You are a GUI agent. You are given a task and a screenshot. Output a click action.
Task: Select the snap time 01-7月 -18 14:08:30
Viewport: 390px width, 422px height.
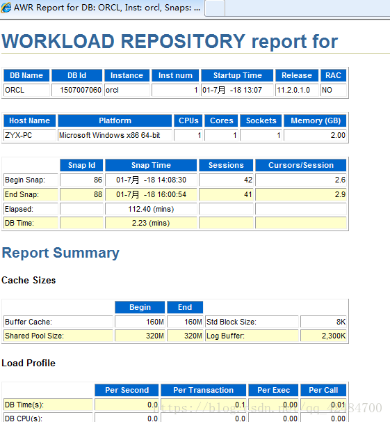tap(151, 180)
